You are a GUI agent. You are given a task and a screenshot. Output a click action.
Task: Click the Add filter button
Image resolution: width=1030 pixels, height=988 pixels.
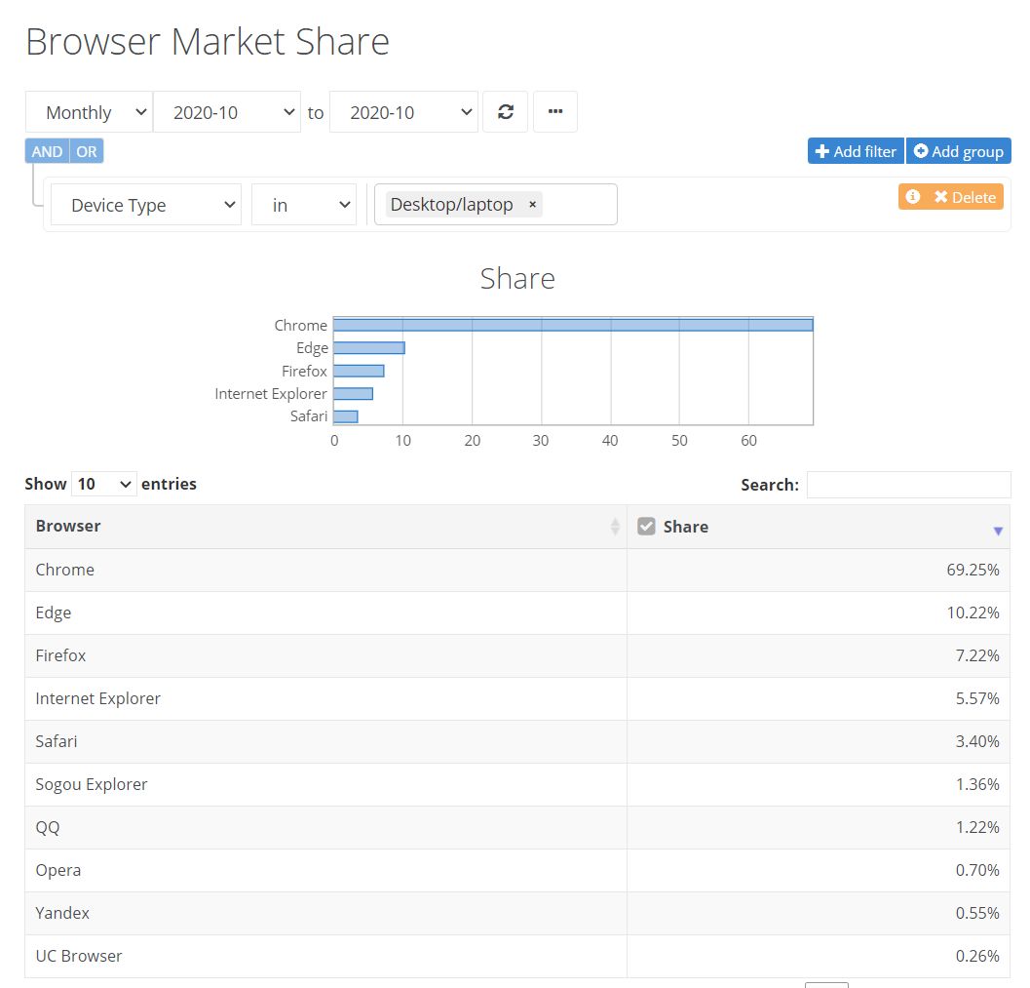pyautogui.click(x=855, y=151)
